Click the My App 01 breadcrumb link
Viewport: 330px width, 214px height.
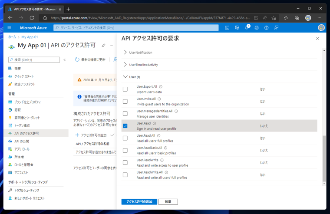point(30,37)
